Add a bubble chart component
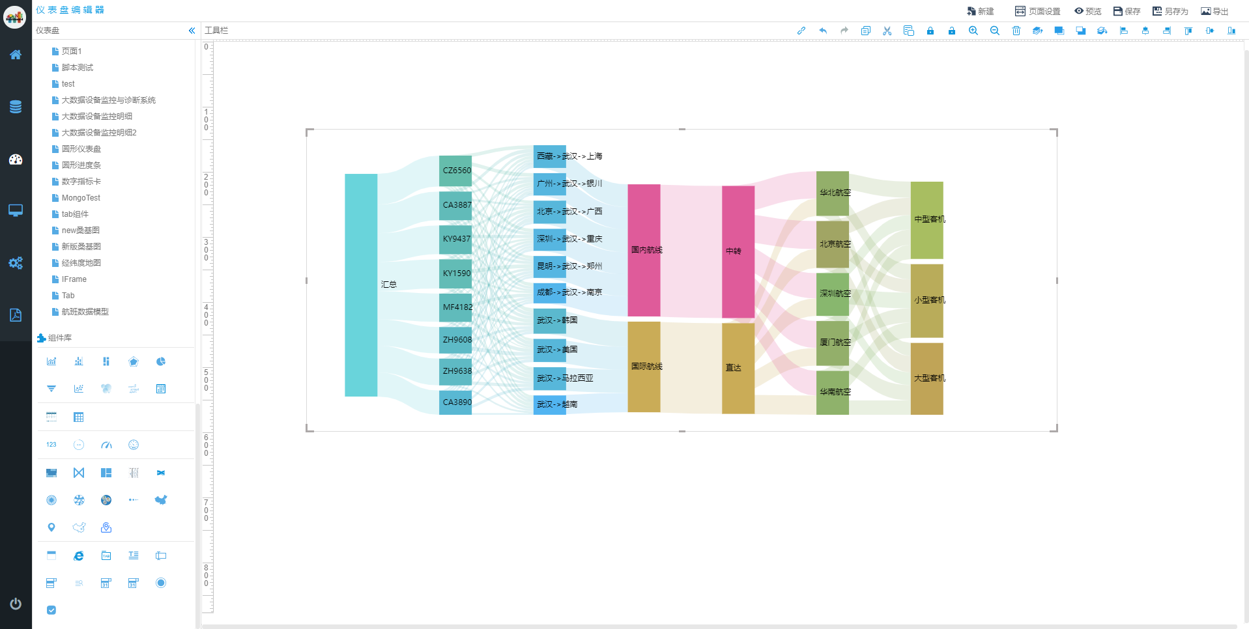Viewport: 1249px width, 629px height. [106, 389]
